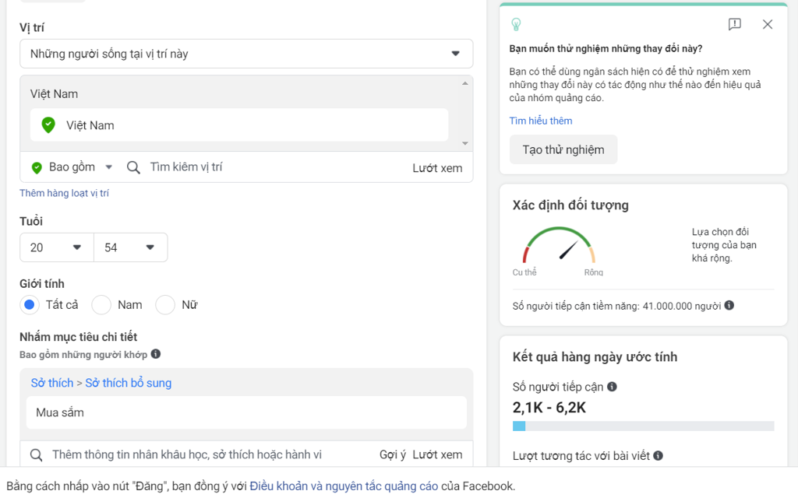
Task: Select the Nam gender radio button
Action: tap(101, 305)
